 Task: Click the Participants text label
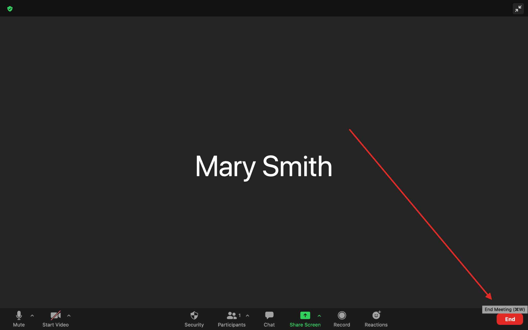click(232, 325)
